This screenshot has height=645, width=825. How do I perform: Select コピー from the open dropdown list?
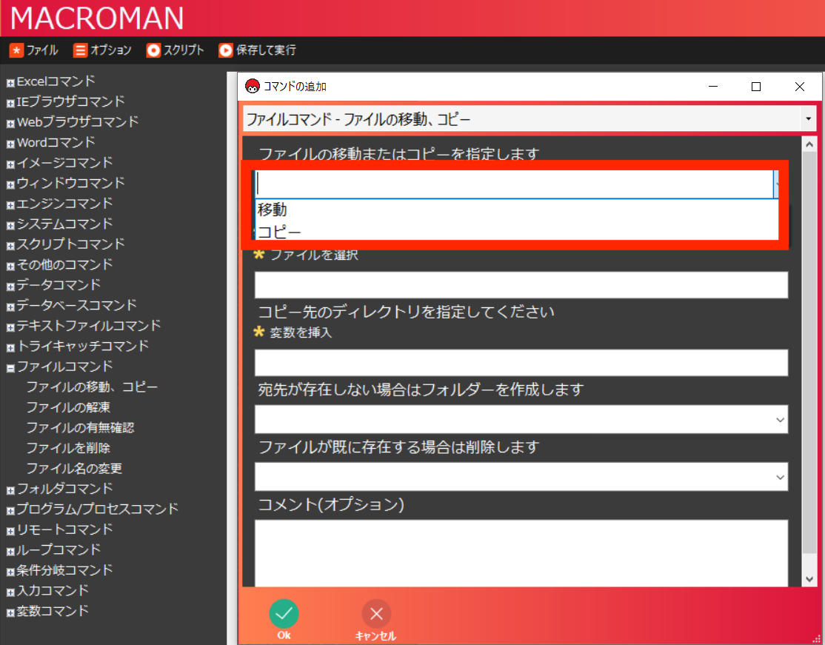516,231
